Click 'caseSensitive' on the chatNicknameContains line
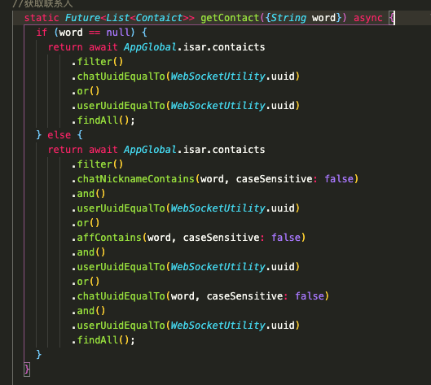The image size is (431, 385). point(274,179)
